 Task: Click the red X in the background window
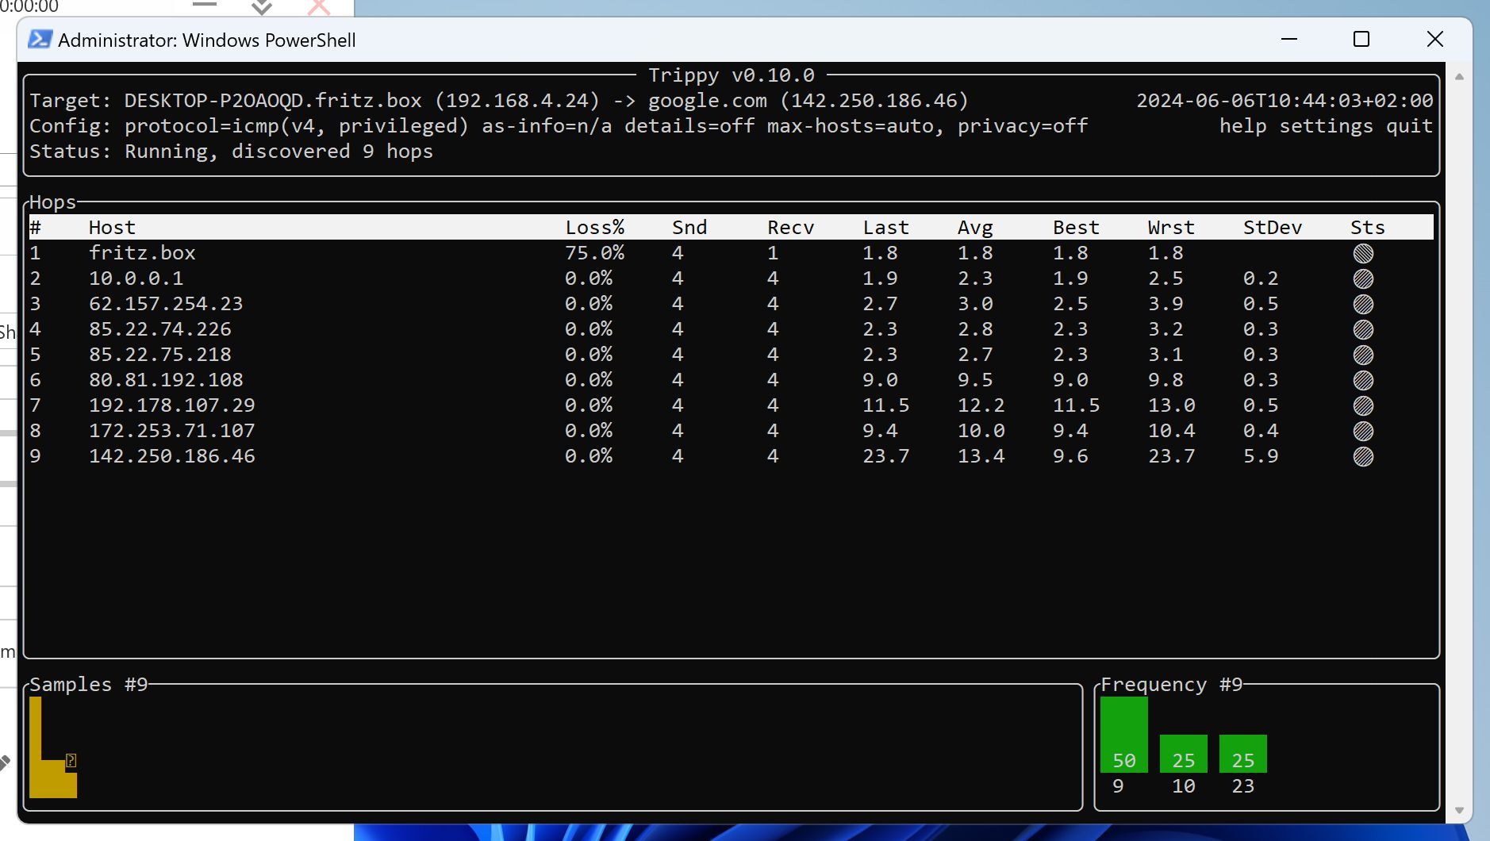pos(319,7)
